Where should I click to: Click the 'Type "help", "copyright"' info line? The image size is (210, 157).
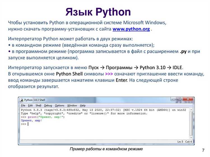pyautogui.click(x=84, y=113)
